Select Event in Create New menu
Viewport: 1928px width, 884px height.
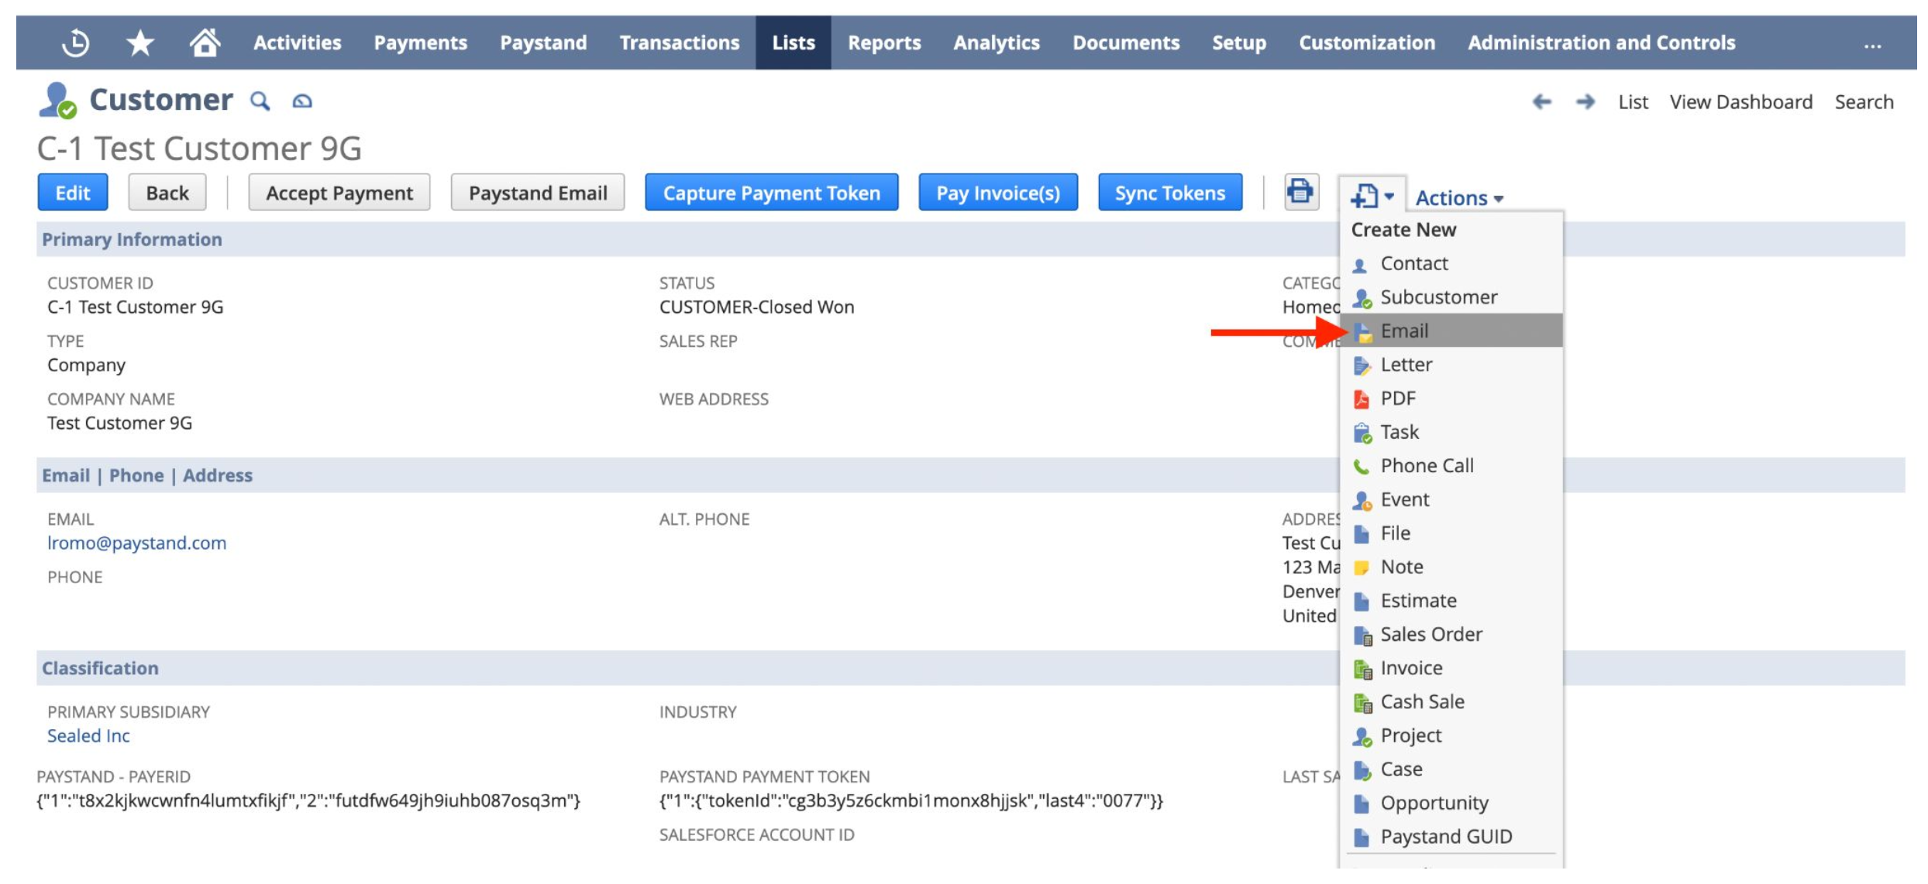pyautogui.click(x=1451, y=499)
